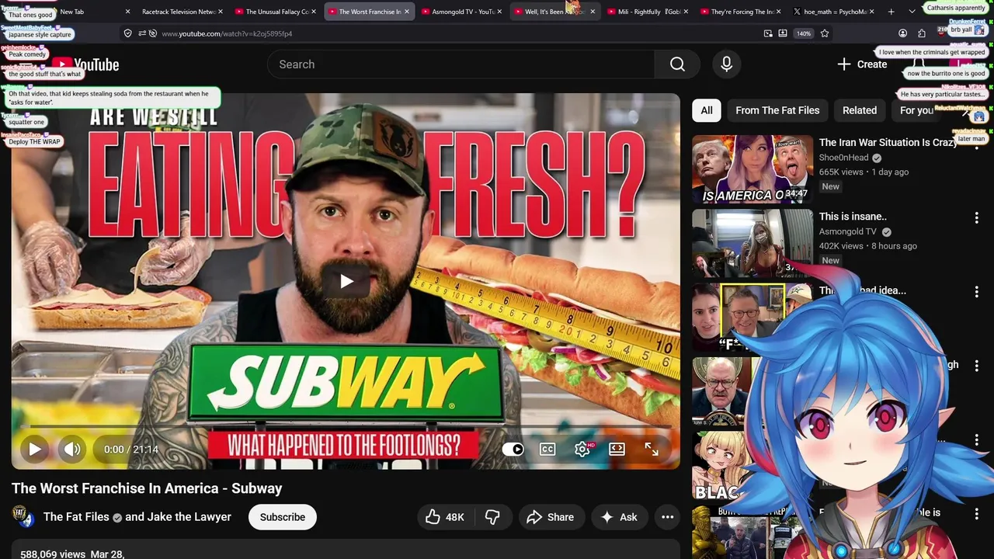Close the Racetrack Television Network tab

tap(221, 12)
